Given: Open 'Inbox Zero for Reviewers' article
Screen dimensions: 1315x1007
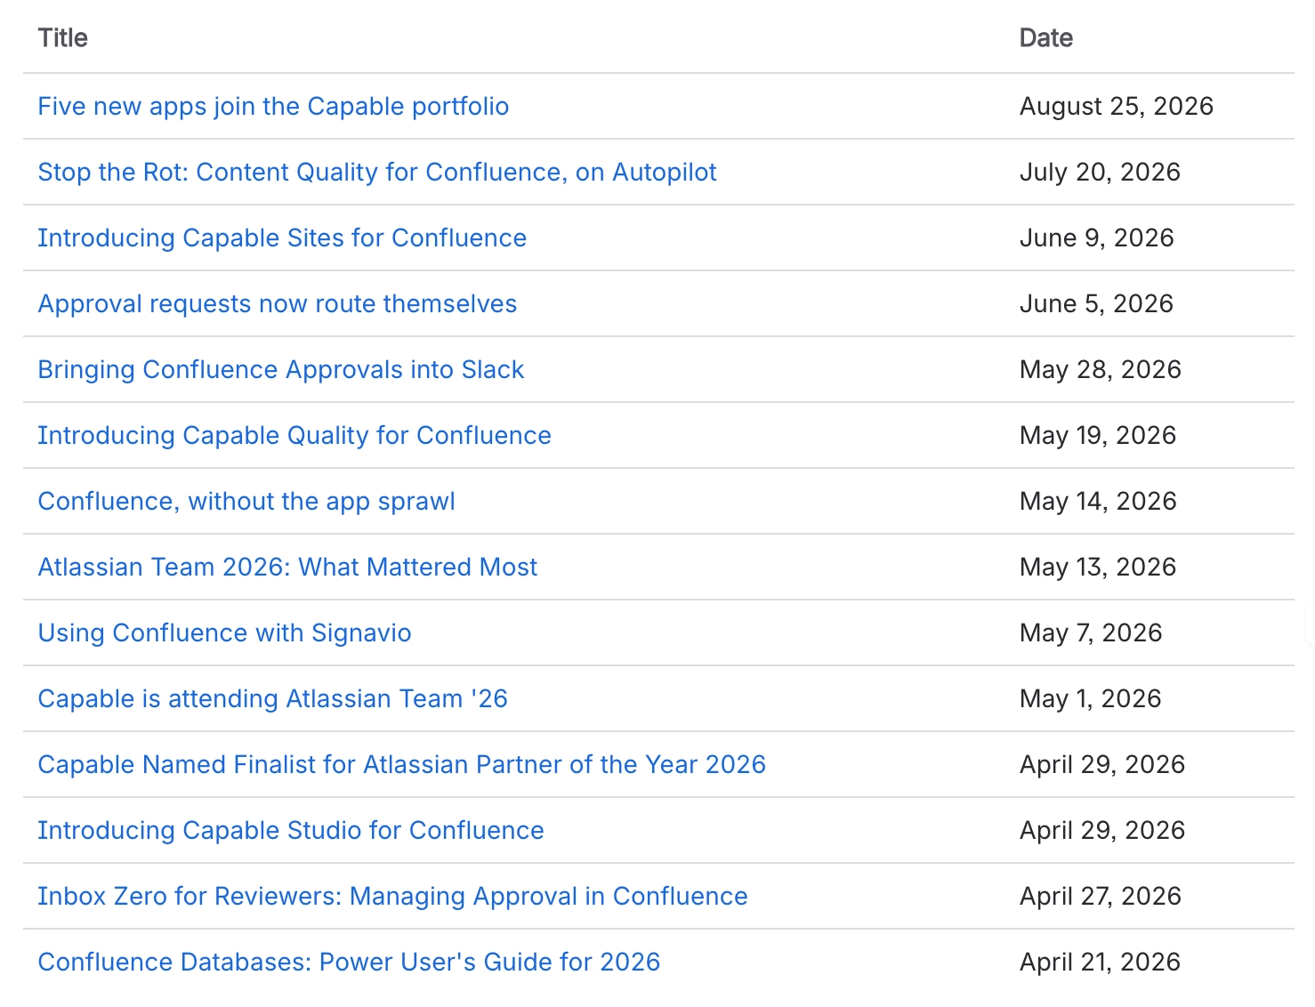Looking at the screenshot, I should click(x=392, y=897).
